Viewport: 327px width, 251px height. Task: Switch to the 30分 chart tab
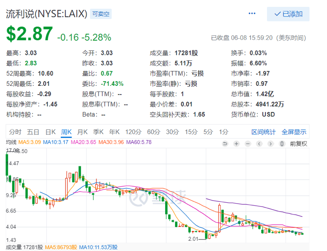tap(173, 132)
